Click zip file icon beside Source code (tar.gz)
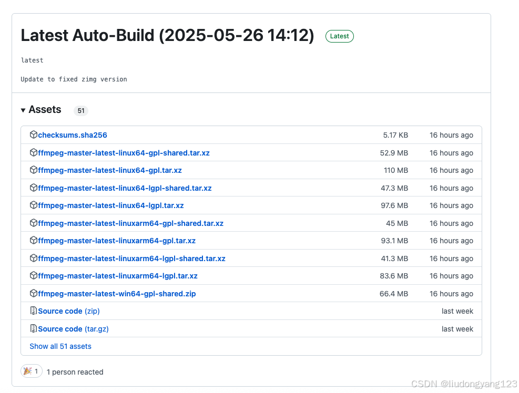 34,328
